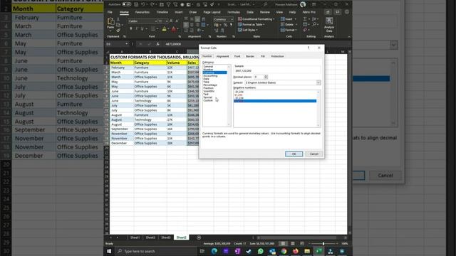
Task: Open the Font tab in Format Cells
Action: (237, 56)
